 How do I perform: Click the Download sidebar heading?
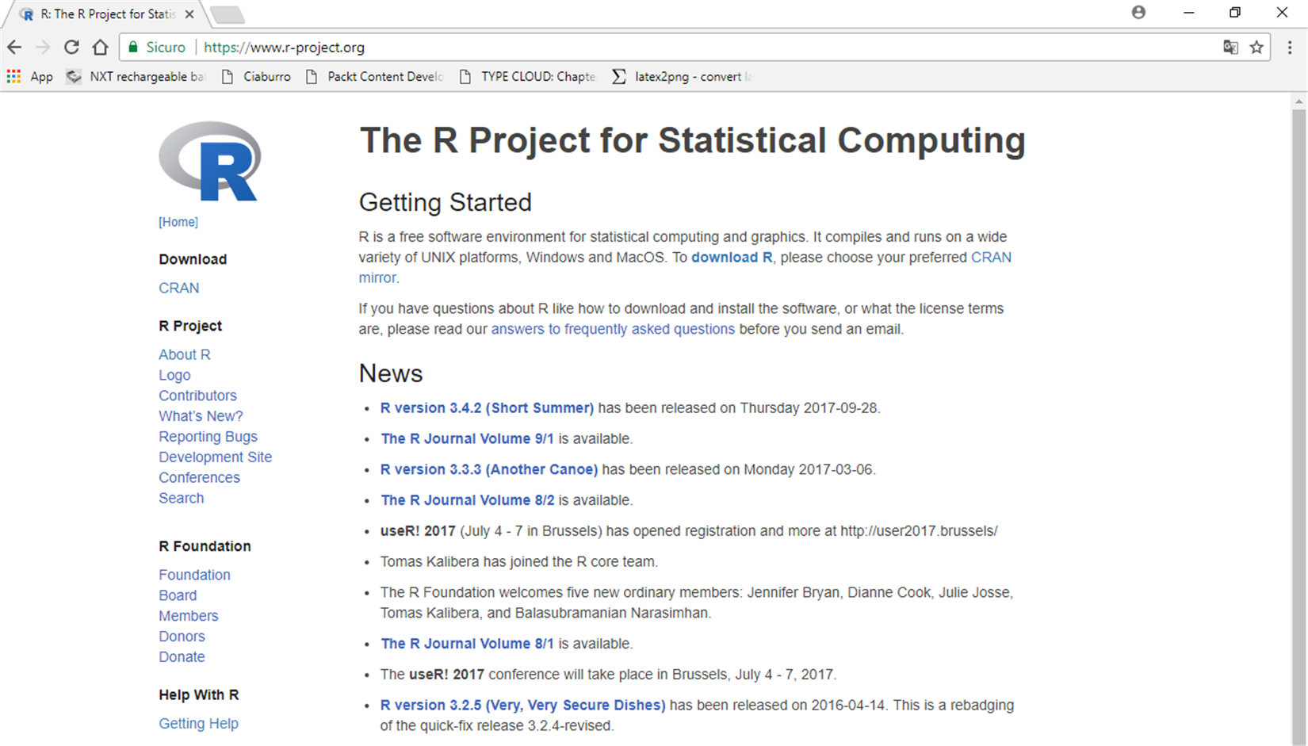pyautogui.click(x=193, y=259)
